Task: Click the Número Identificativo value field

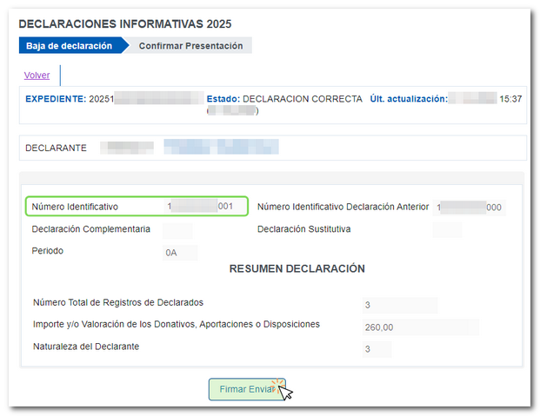Action: 200,207
